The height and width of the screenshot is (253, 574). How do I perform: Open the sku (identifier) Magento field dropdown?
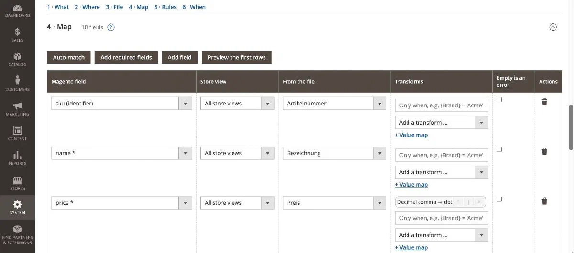[121, 104]
